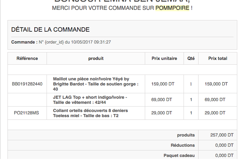Click reference BB0191282440
The image size is (240, 160).
pyautogui.click(x=27, y=84)
